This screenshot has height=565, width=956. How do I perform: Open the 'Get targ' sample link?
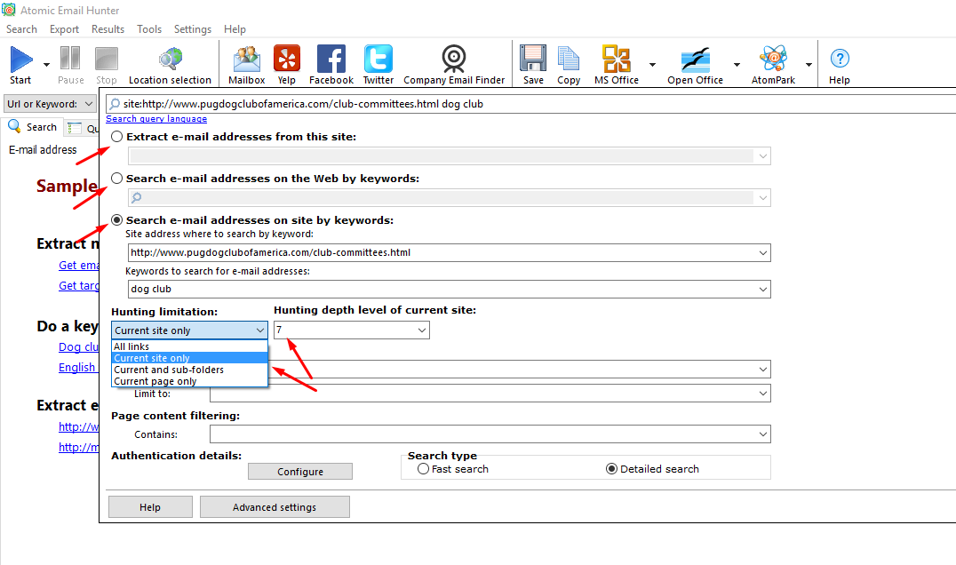click(79, 285)
